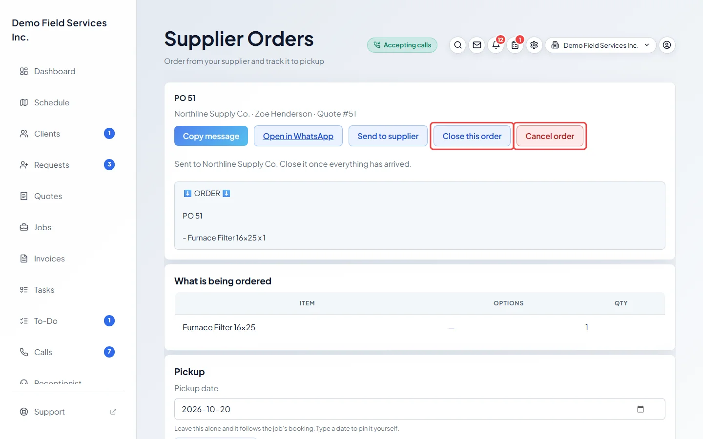The height and width of the screenshot is (439, 703).
Task: Open Quotes page from the sidebar
Action: pos(68,196)
